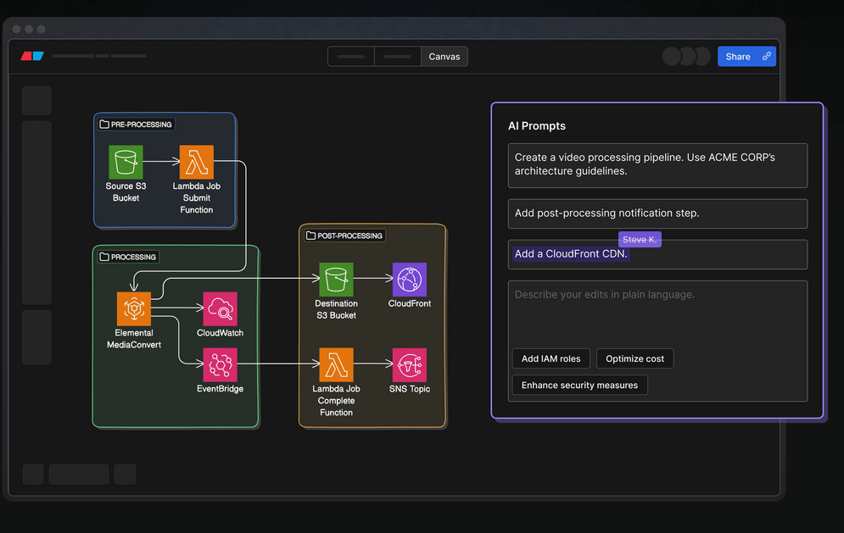Click the folder icon in PROCESSING label
Screen dimensions: 844x533
(x=104, y=257)
